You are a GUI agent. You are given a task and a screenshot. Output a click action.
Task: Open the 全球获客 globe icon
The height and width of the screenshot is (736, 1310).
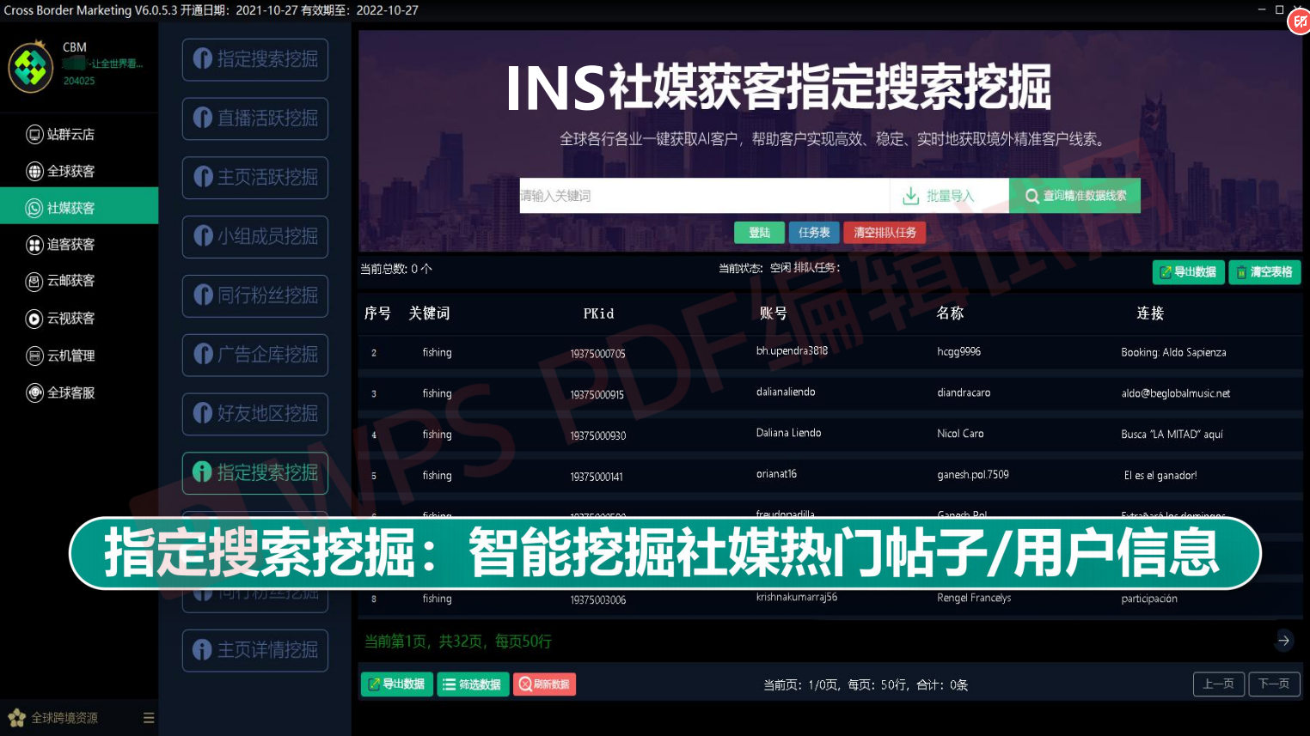[x=34, y=171]
